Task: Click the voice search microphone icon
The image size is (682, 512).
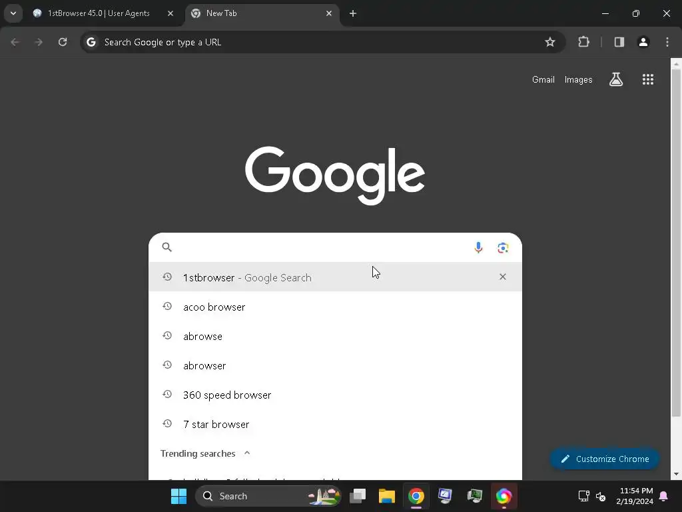Action: tap(478, 248)
